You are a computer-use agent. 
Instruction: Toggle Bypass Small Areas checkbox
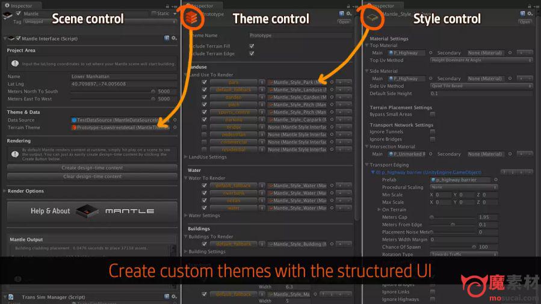pos(432,114)
